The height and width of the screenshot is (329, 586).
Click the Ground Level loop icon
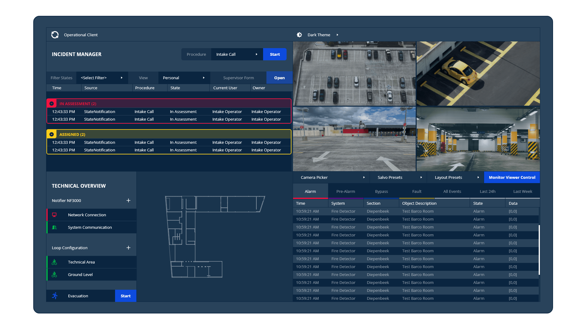(54, 274)
